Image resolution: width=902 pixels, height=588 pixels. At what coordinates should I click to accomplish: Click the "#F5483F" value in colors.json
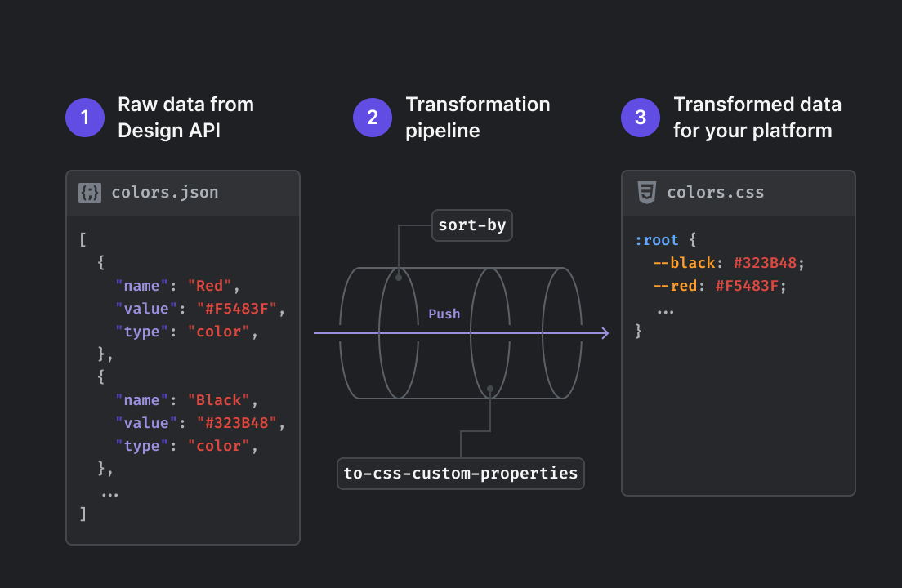[243, 309]
